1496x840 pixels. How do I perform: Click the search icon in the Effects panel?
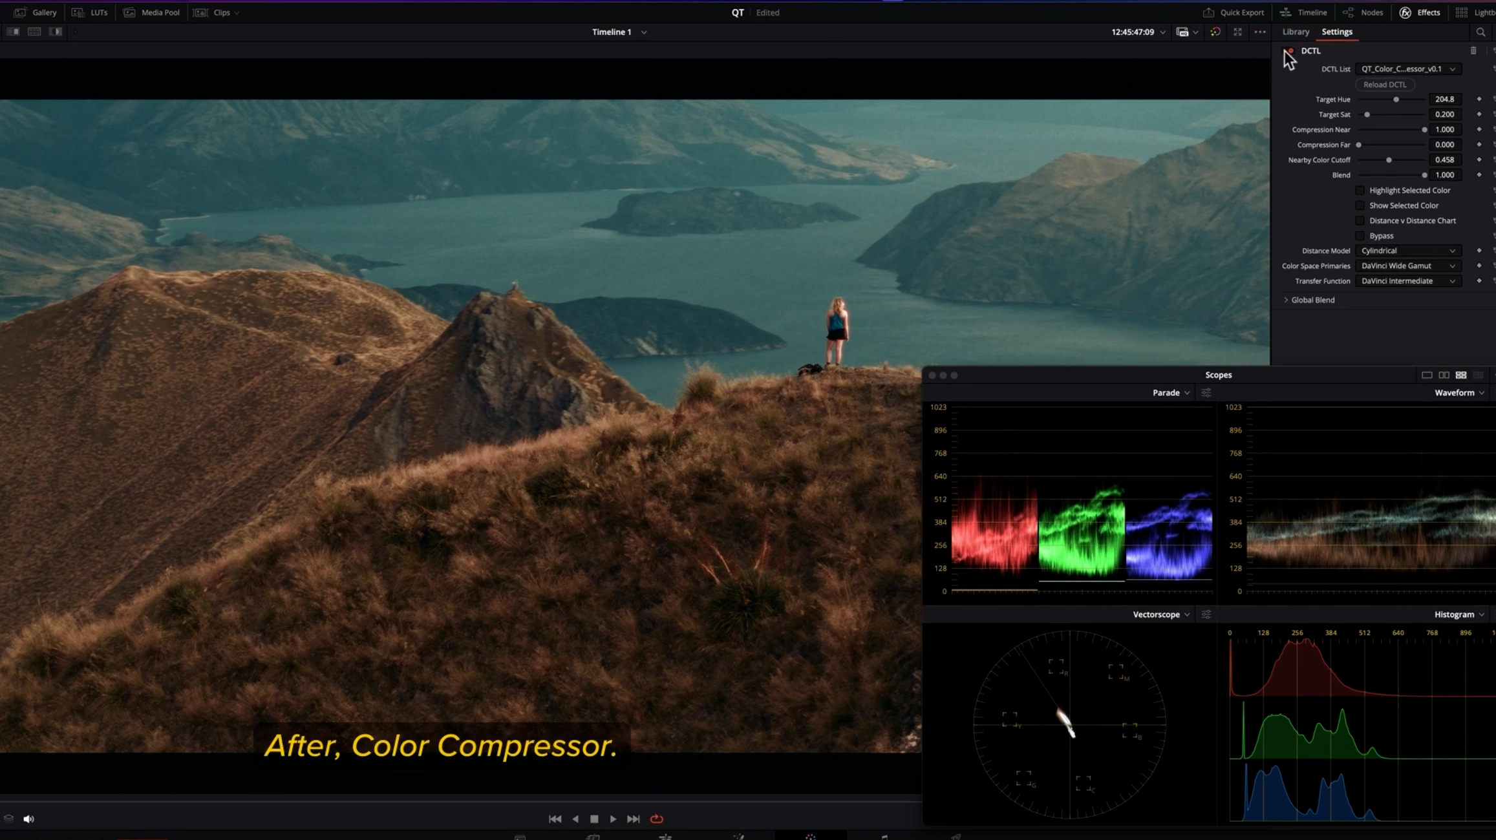pyautogui.click(x=1480, y=32)
